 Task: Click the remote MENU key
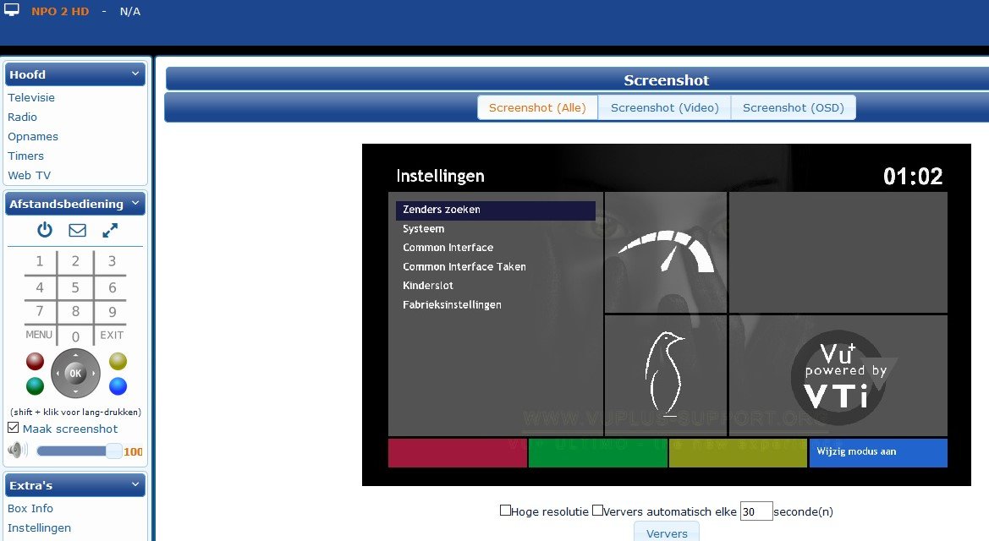[x=39, y=335]
